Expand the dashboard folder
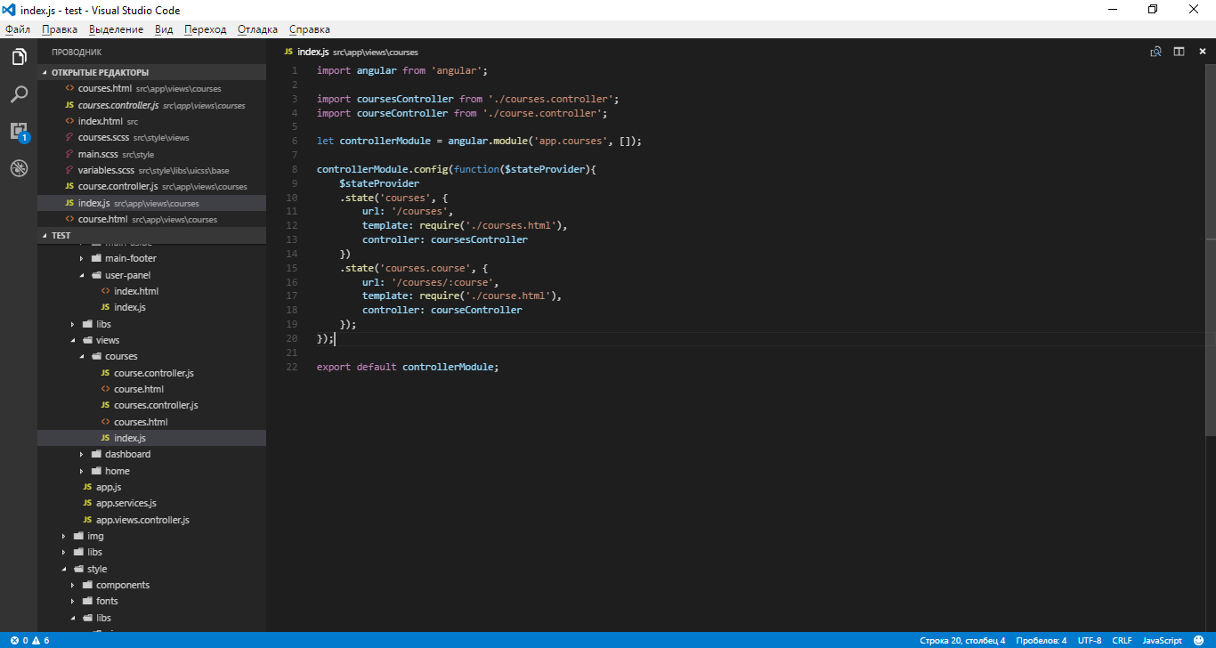 pyautogui.click(x=127, y=454)
